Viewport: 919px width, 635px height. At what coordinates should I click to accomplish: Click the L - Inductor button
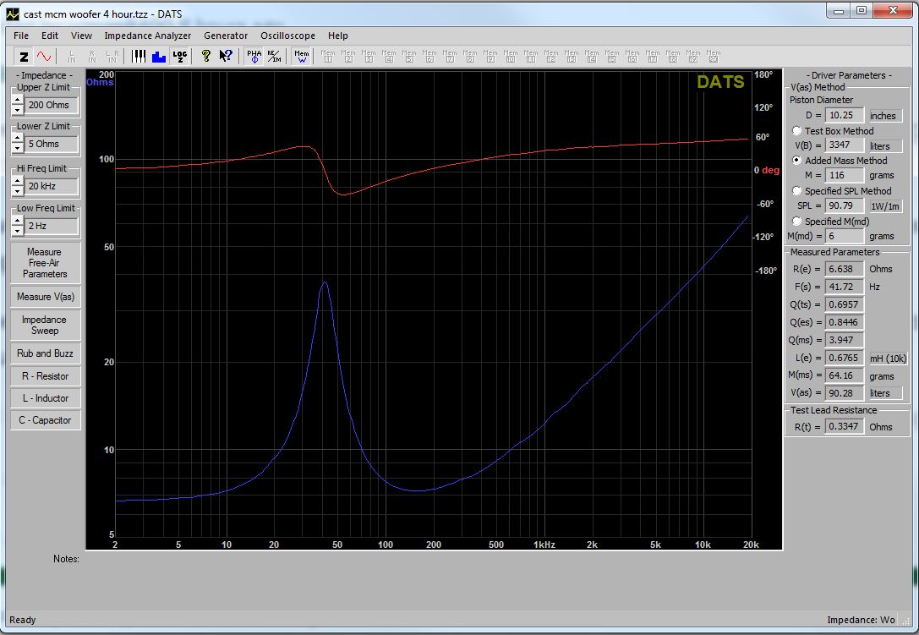coord(45,398)
